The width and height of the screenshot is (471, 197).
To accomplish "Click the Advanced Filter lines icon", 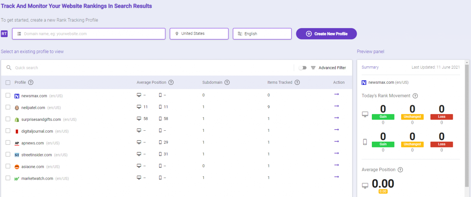I will (313, 68).
